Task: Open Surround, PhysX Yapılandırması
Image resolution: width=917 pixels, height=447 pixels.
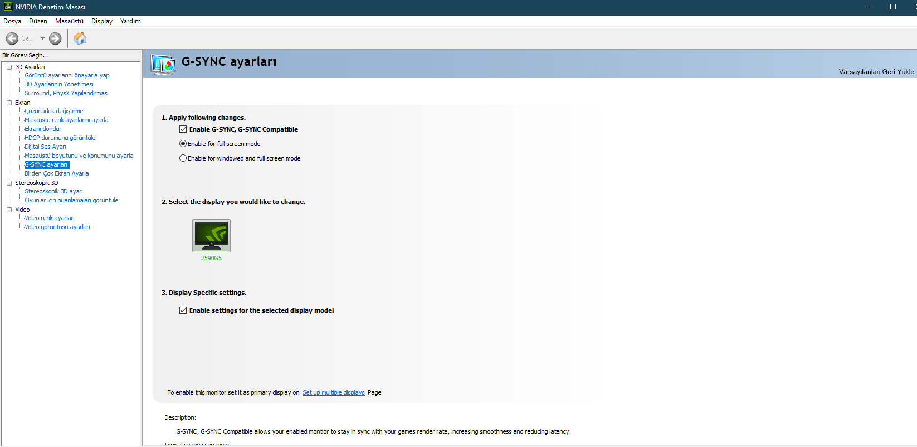Action: pyautogui.click(x=66, y=93)
